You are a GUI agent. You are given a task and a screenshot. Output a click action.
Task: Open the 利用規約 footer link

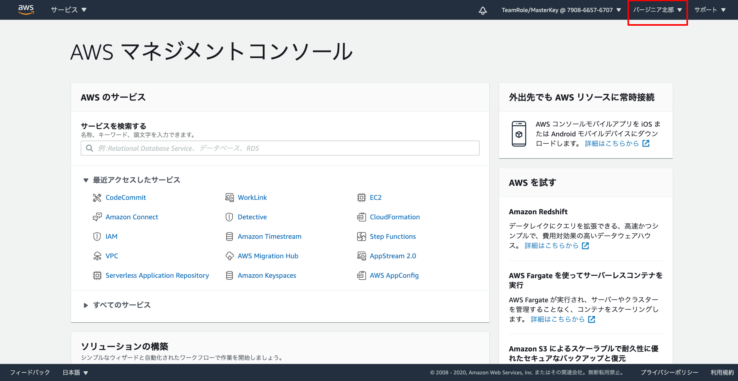(722, 372)
